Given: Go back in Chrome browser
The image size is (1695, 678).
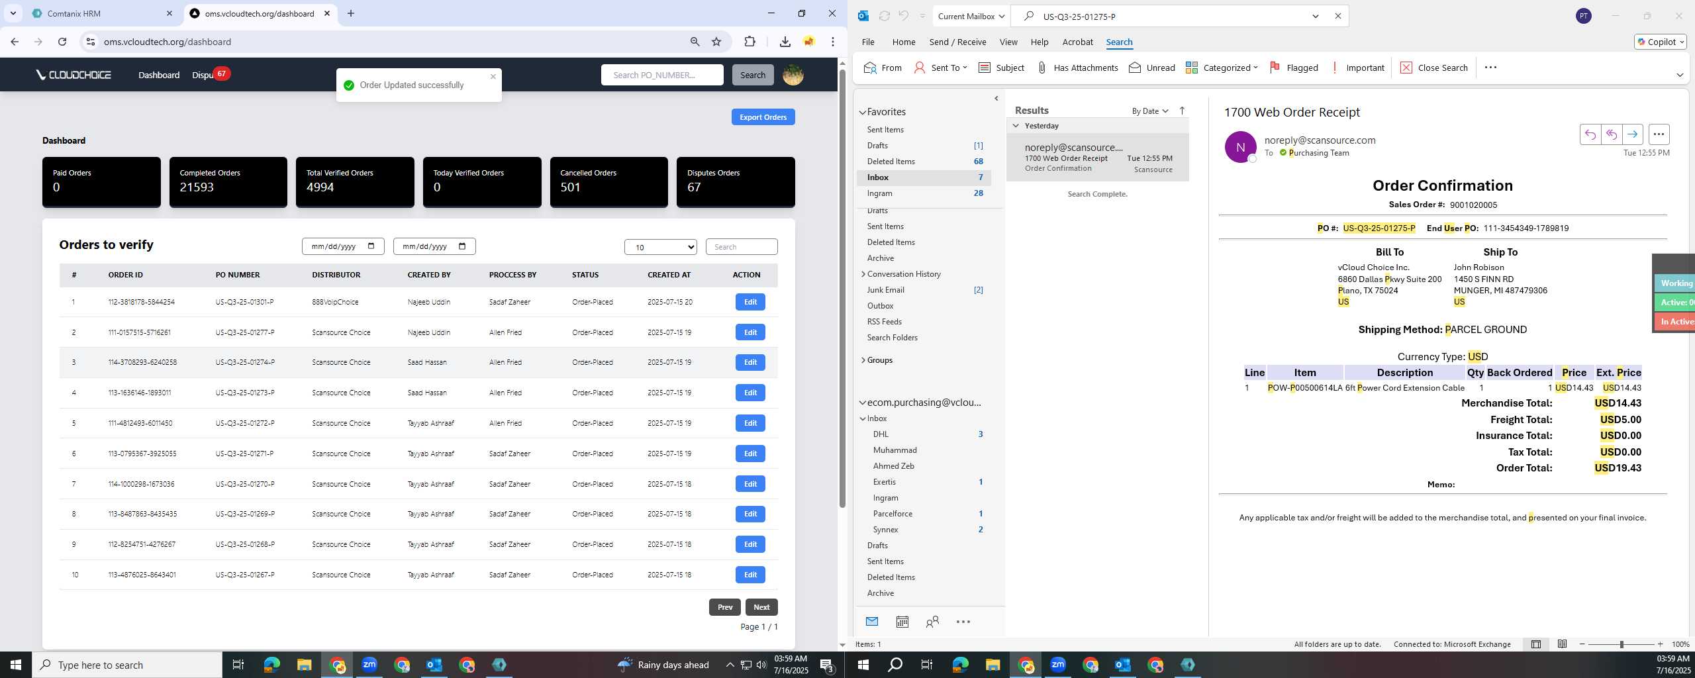Looking at the screenshot, I should tap(15, 42).
